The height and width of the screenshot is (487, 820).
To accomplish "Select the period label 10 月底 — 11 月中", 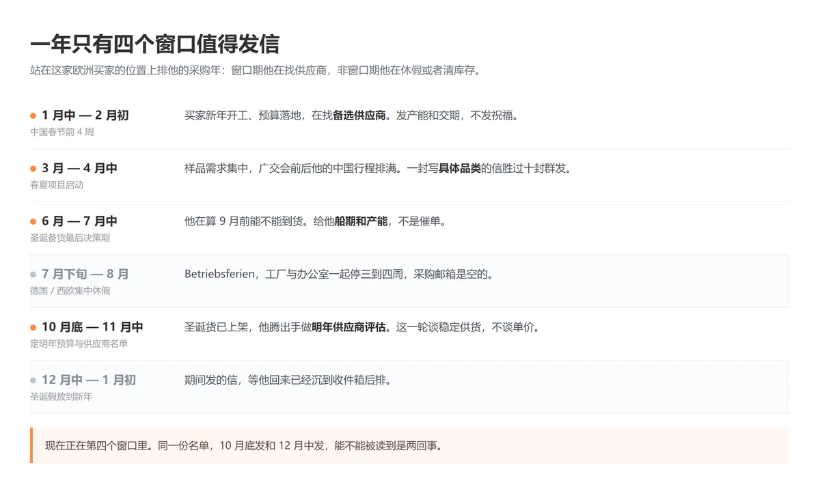I will (92, 327).
